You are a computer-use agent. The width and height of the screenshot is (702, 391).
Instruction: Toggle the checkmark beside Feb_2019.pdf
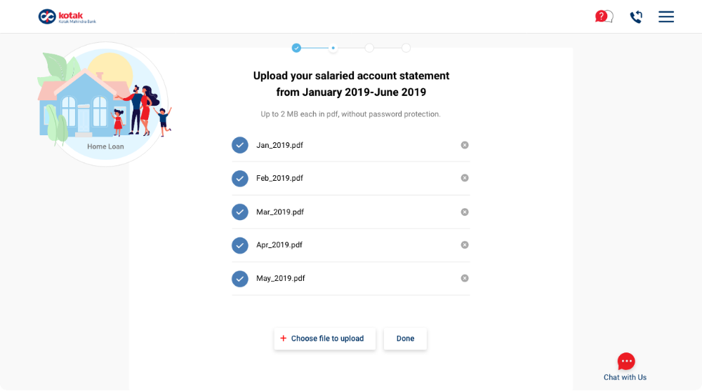pos(240,179)
